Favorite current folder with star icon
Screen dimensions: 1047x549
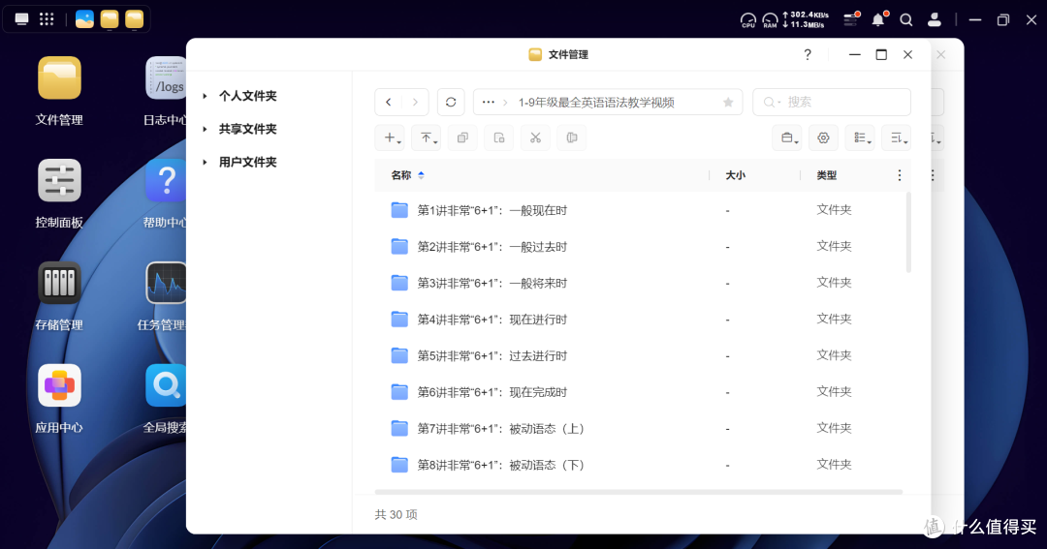728,102
